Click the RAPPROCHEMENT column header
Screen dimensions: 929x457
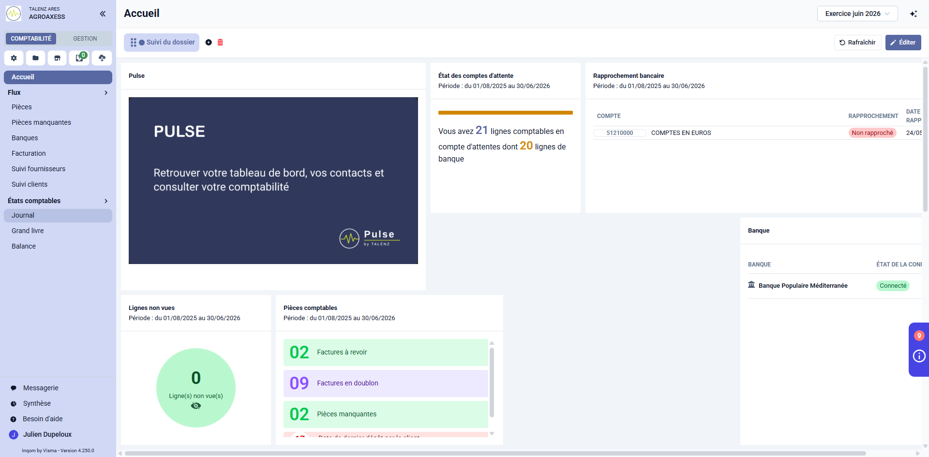click(x=873, y=116)
